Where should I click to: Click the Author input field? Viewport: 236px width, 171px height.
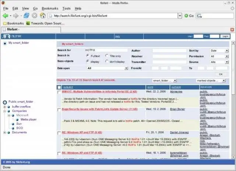point(169,51)
